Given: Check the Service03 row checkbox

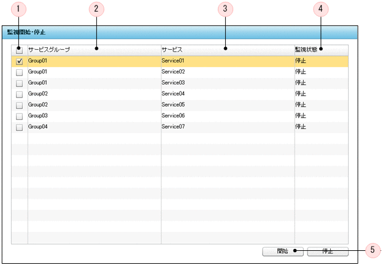Looking at the screenshot, I should coord(19,83).
